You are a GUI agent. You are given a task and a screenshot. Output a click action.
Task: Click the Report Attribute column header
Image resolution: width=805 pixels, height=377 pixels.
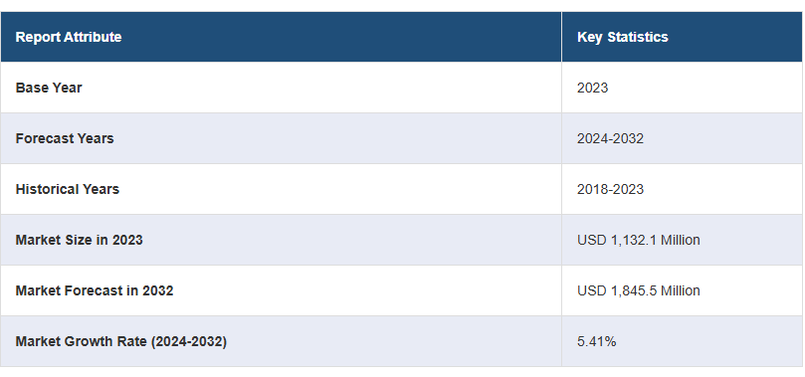tap(281, 37)
